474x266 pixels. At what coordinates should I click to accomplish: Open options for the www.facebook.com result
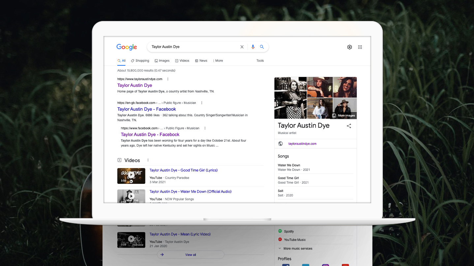(205, 128)
